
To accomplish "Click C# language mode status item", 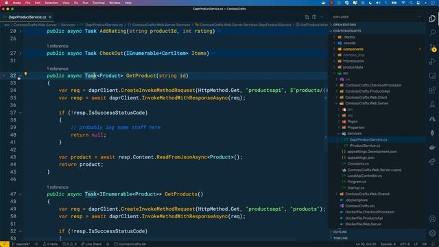I will [424, 244].
